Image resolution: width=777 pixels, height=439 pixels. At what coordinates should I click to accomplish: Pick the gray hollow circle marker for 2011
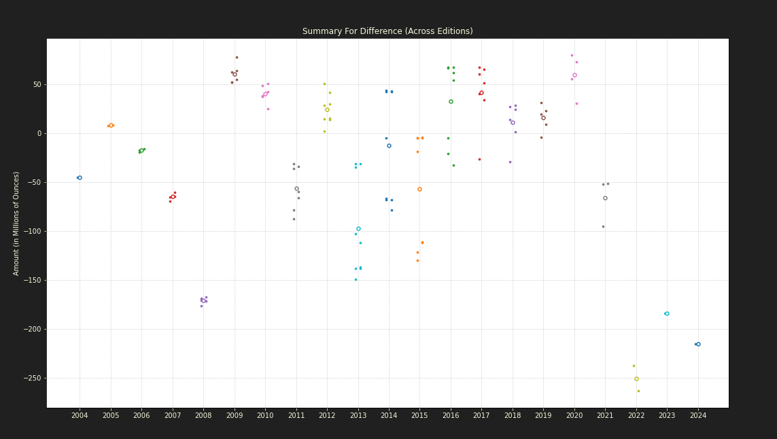coord(297,189)
